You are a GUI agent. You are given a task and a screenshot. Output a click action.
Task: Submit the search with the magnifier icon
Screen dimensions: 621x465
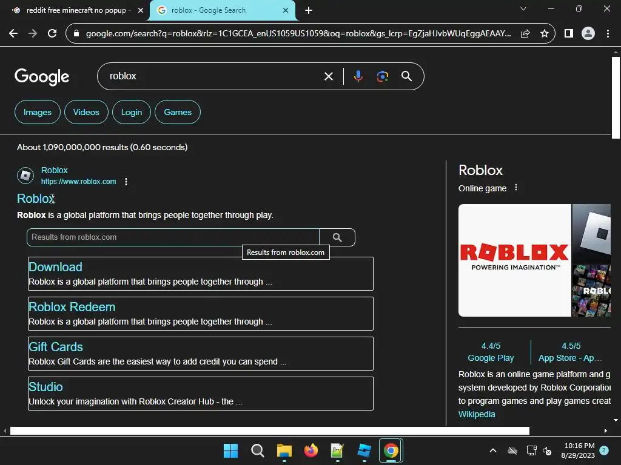pos(406,76)
